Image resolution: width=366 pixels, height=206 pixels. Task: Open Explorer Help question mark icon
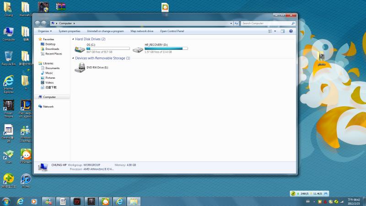291,31
